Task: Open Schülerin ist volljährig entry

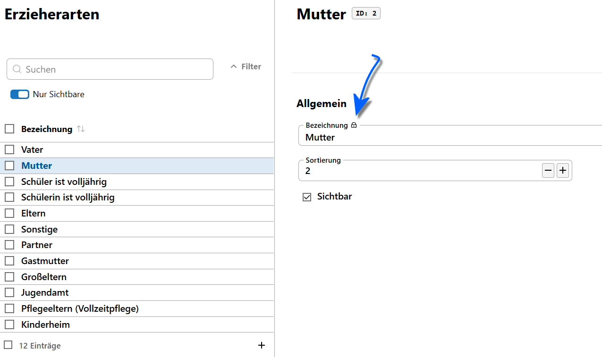Action: (x=68, y=197)
